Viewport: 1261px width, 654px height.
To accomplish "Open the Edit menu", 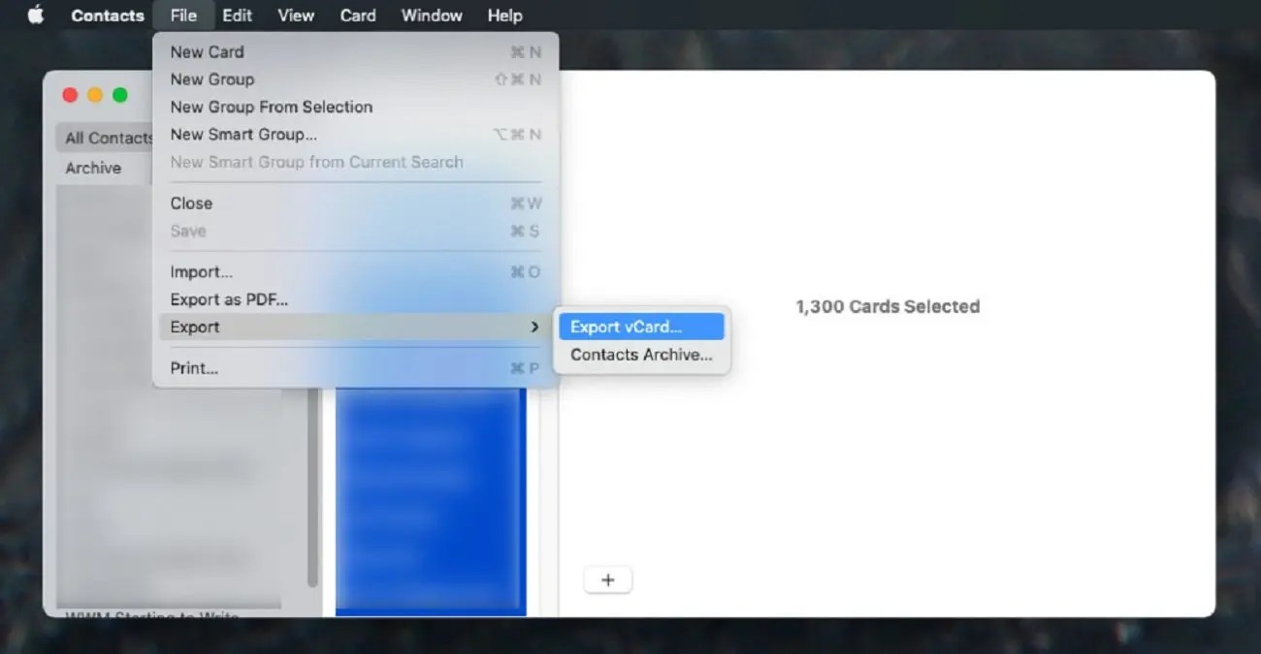I will 237,16.
